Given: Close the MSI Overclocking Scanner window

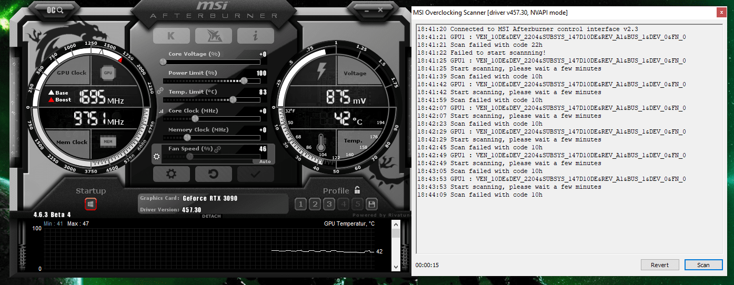Looking at the screenshot, I should (721, 12).
